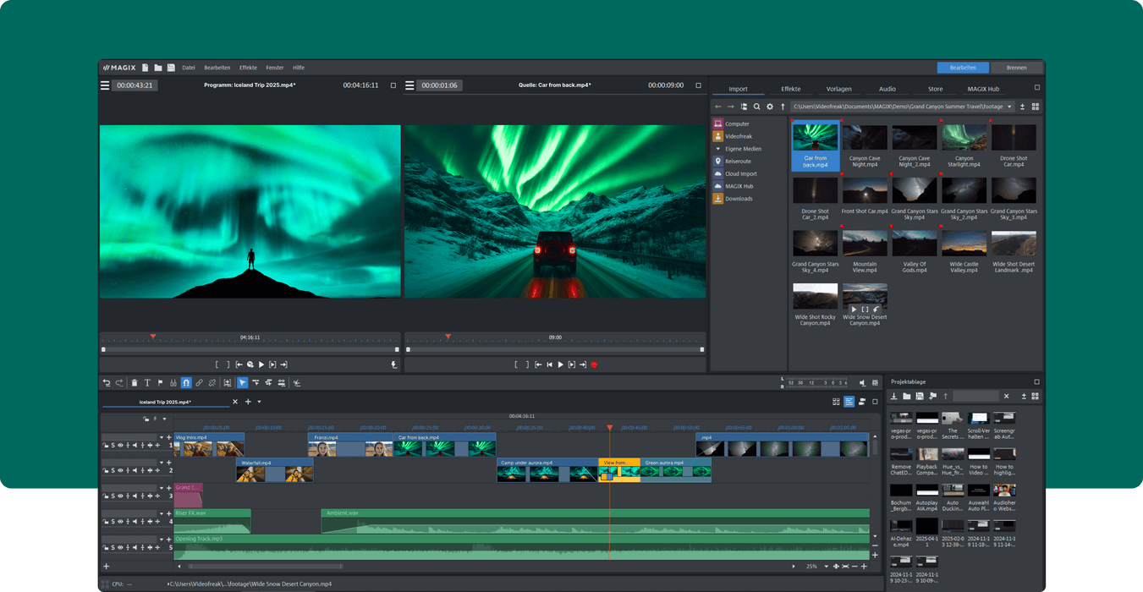This screenshot has height=592, width=1143.
Task: Click the settings gear in the Import toolbar
Action: point(770,106)
